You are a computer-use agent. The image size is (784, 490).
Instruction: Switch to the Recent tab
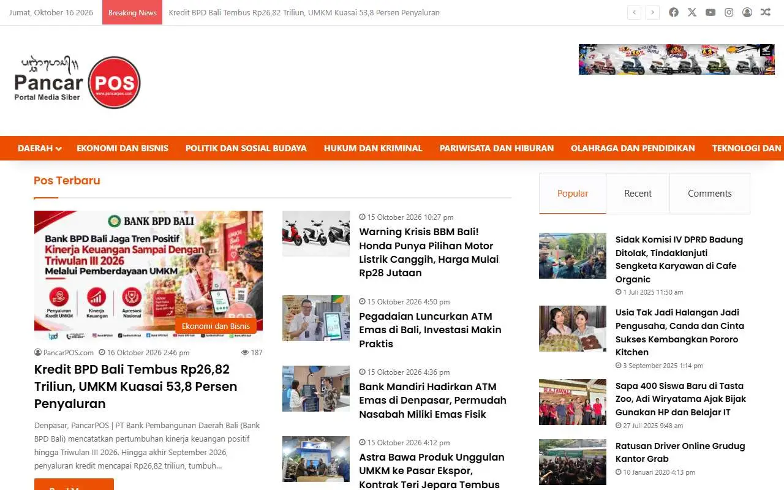point(638,194)
